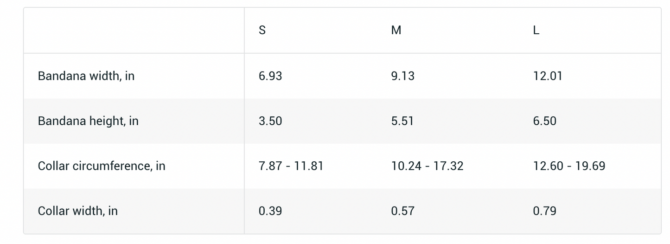Image resolution: width=670 pixels, height=244 pixels.
Task: Click the 6.93 bandana width value
Action: tap(270, 76)
